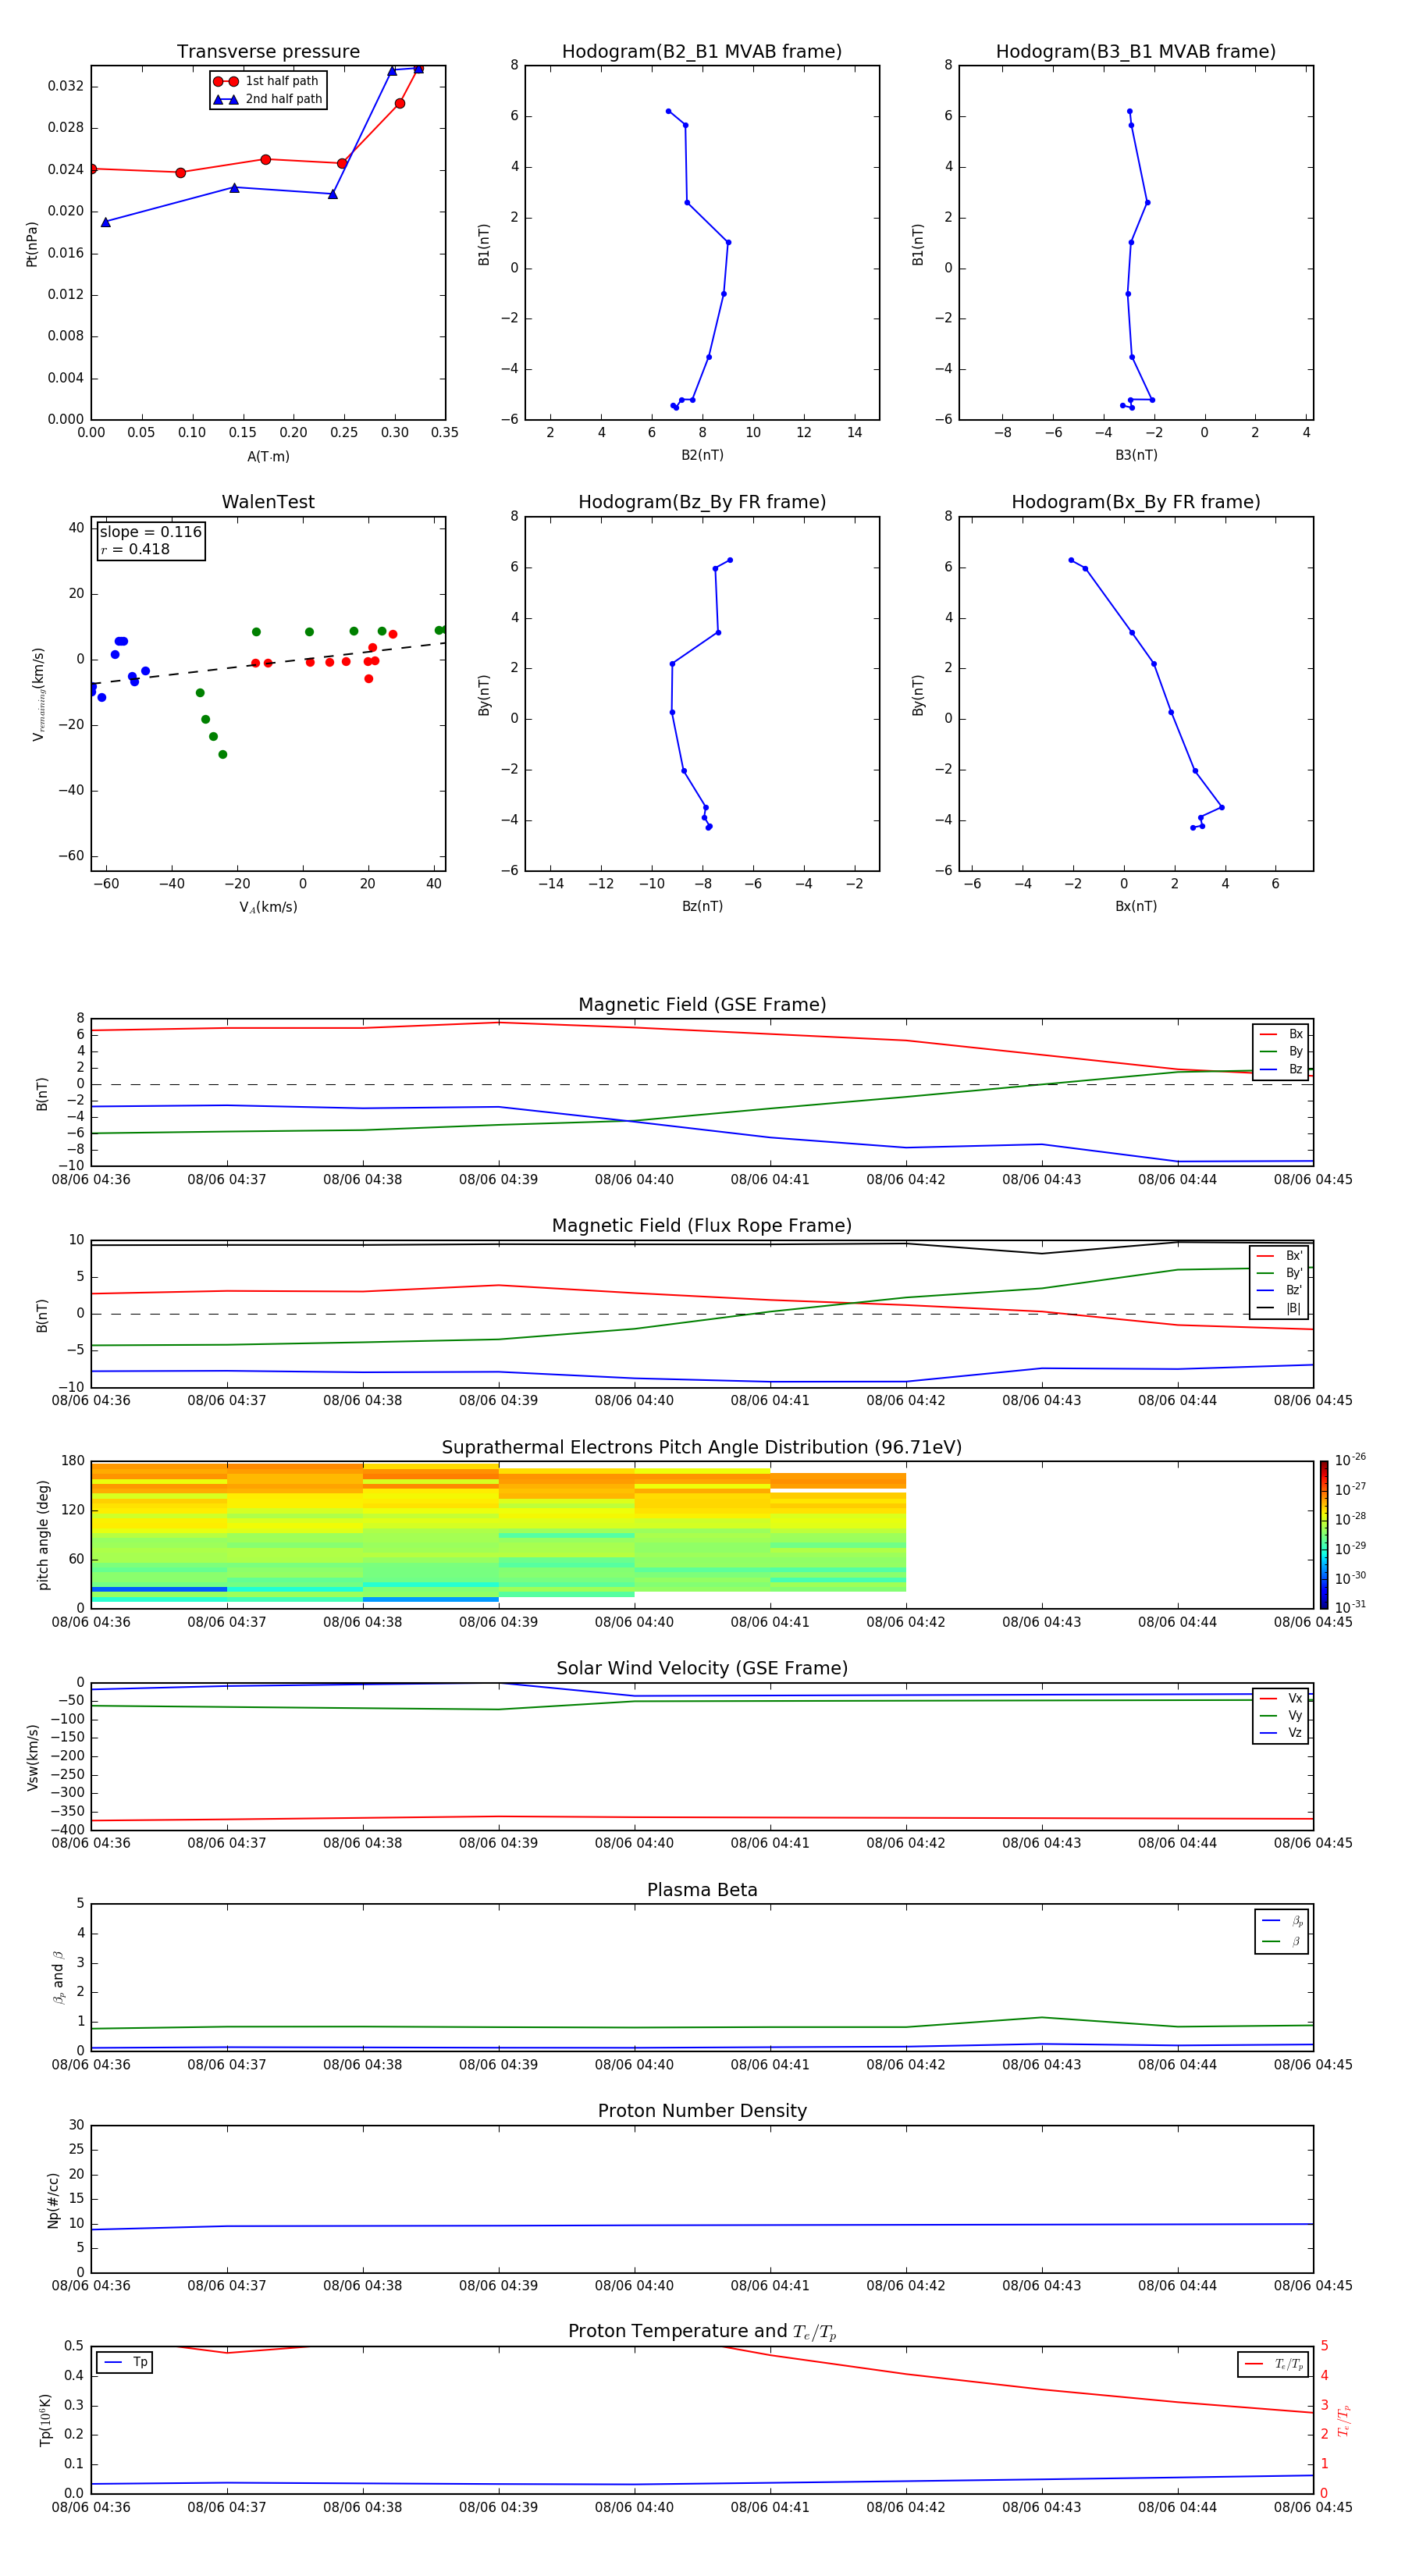Viewport: 1405px width, 2576px height.
Task: Click the 'WalenTest' plot title
Action: 268,502
